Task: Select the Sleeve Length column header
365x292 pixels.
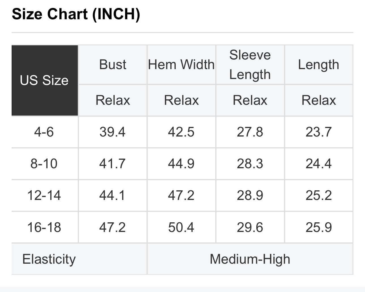Action: pyautogui.click(x=250, y=65)
